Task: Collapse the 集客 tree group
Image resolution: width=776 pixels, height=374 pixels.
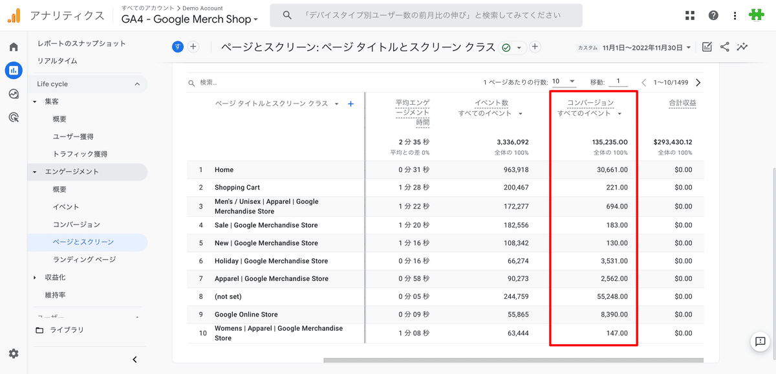Action: tap(35, 102)
